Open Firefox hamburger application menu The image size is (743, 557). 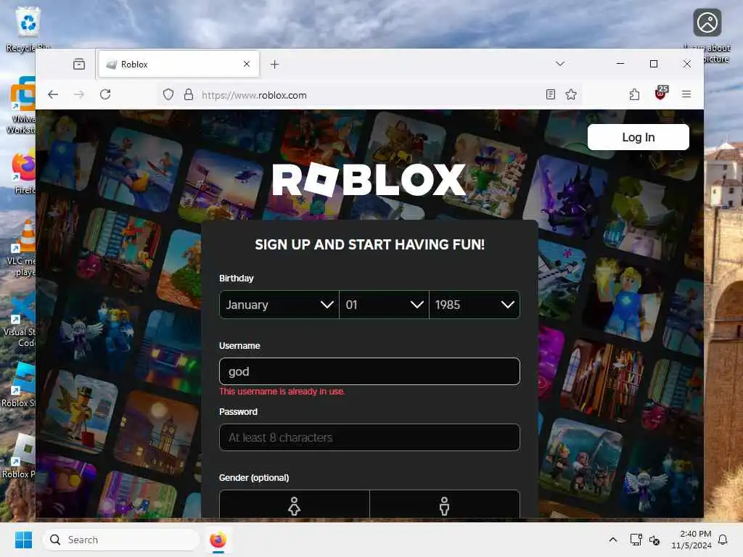(x=686, y=94)
